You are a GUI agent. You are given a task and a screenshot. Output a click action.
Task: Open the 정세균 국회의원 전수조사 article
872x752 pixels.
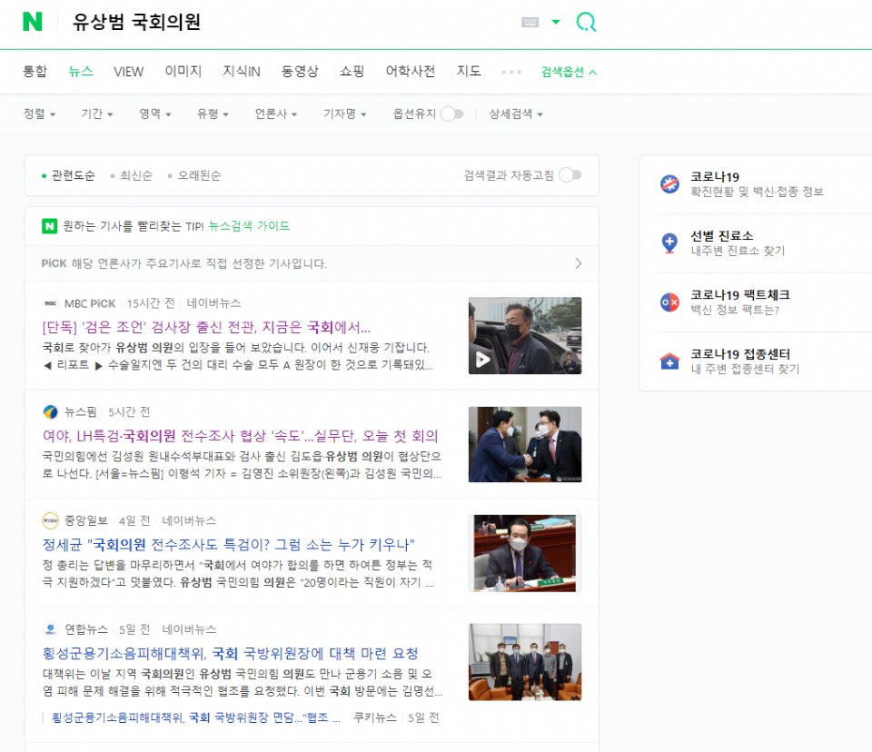[x=229, y=544]
